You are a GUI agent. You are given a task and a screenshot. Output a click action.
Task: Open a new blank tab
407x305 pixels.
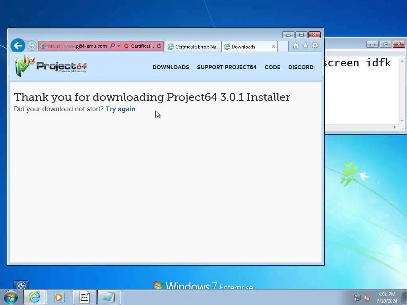283,47
